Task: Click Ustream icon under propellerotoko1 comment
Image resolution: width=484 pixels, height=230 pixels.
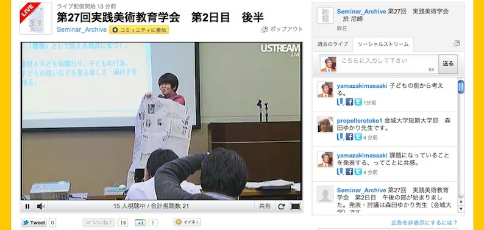Action: (x=341, y=137)
